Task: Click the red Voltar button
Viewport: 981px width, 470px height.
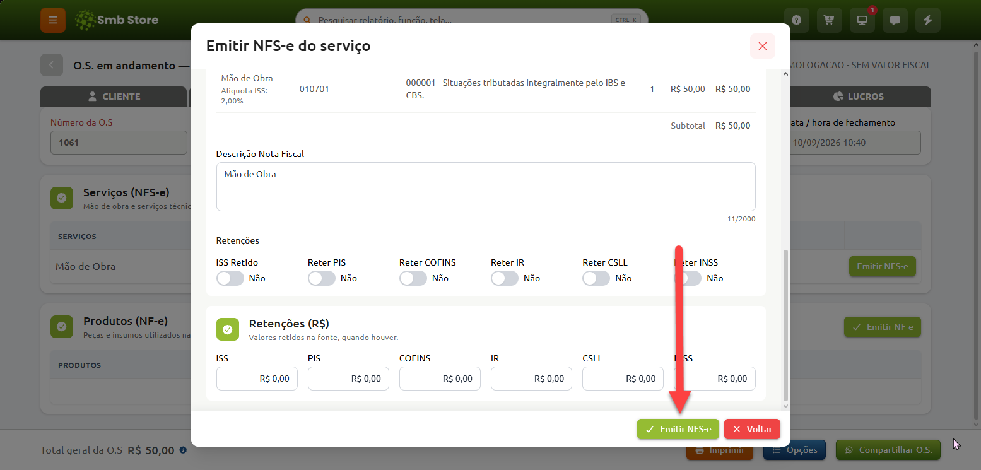Action: tap(753, 429)
